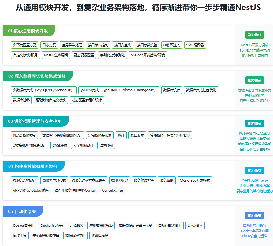Click the 能力收获 button in section 04

[x=254, y=170]
